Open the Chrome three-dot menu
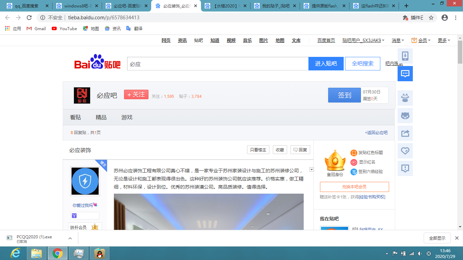 pos(456,18)
